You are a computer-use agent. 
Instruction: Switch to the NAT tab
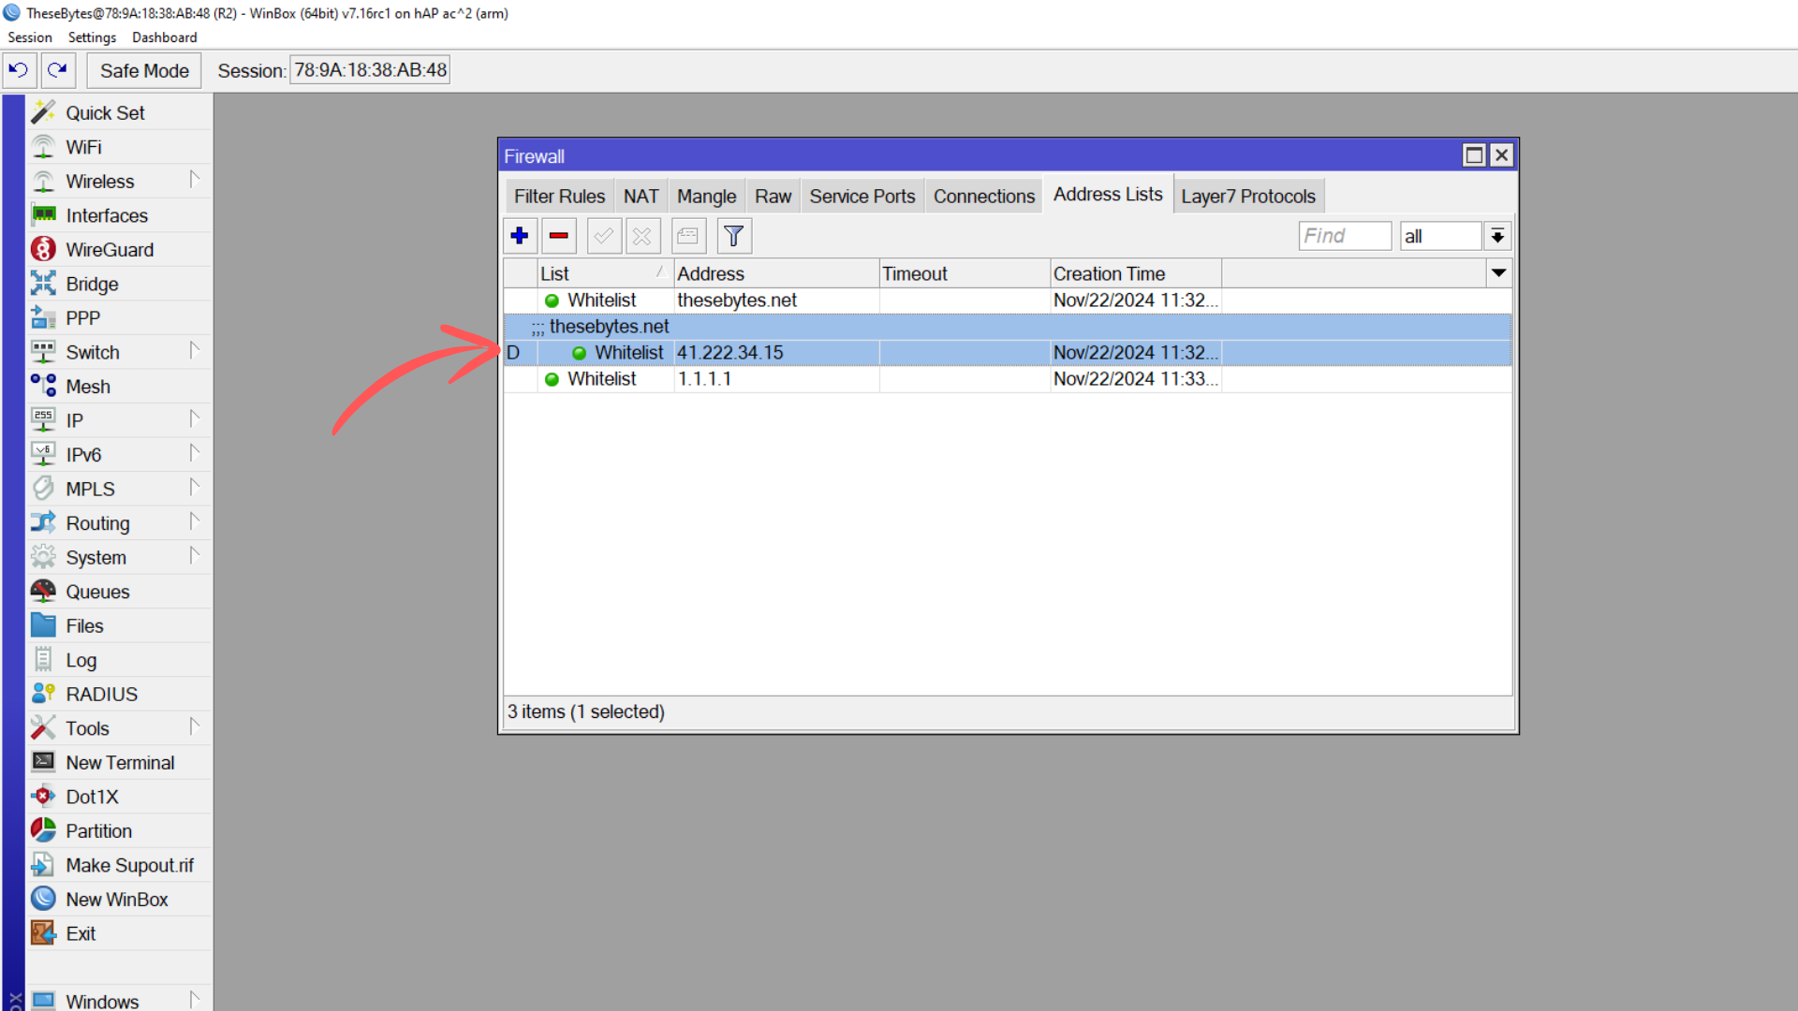click(641, 196)
